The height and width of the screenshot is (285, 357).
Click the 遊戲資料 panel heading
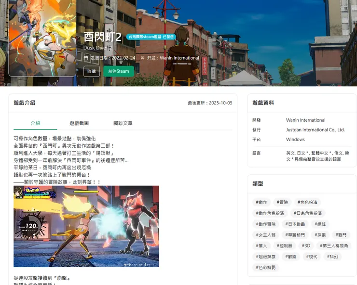(263, 103)
